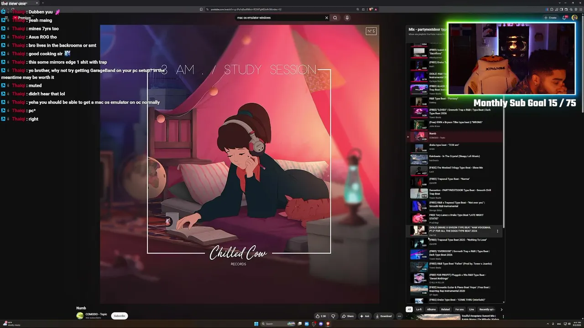The height and width of the screenshot is (328, 584).
Task: Click the YouTube search magnifier button
Action: coord(335,18)
